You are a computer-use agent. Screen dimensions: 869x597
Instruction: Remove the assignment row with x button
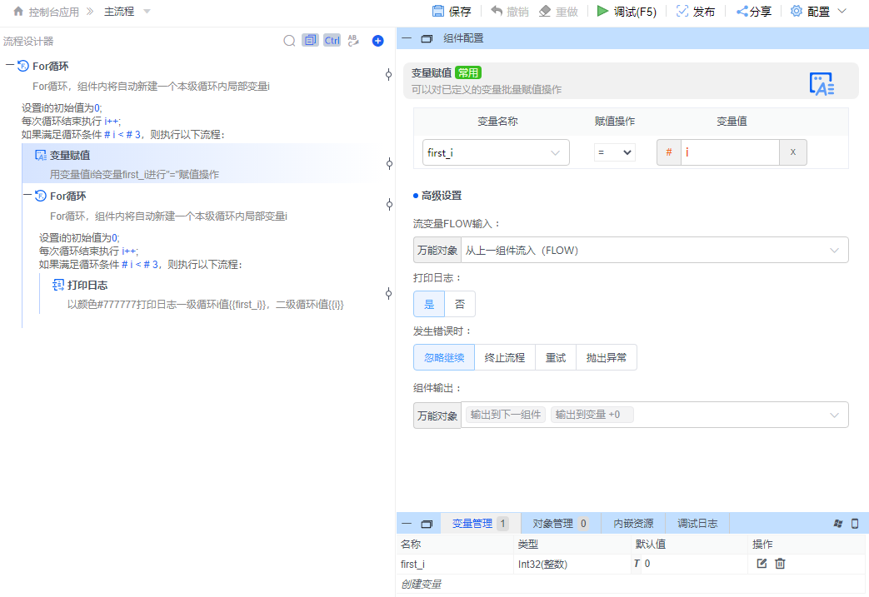click(793, 152)
